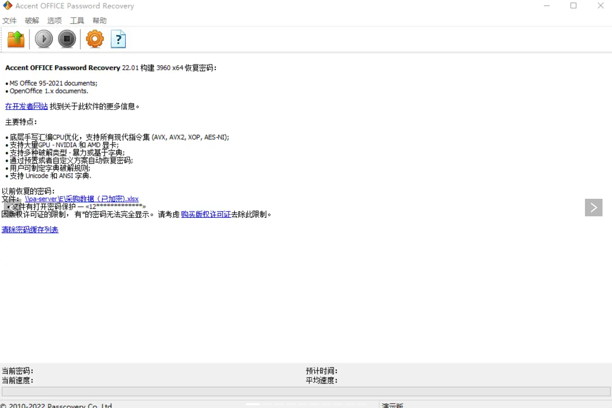Go to next slide with right arrow
The height and width of the screenshot is (408, 612).
593,207
